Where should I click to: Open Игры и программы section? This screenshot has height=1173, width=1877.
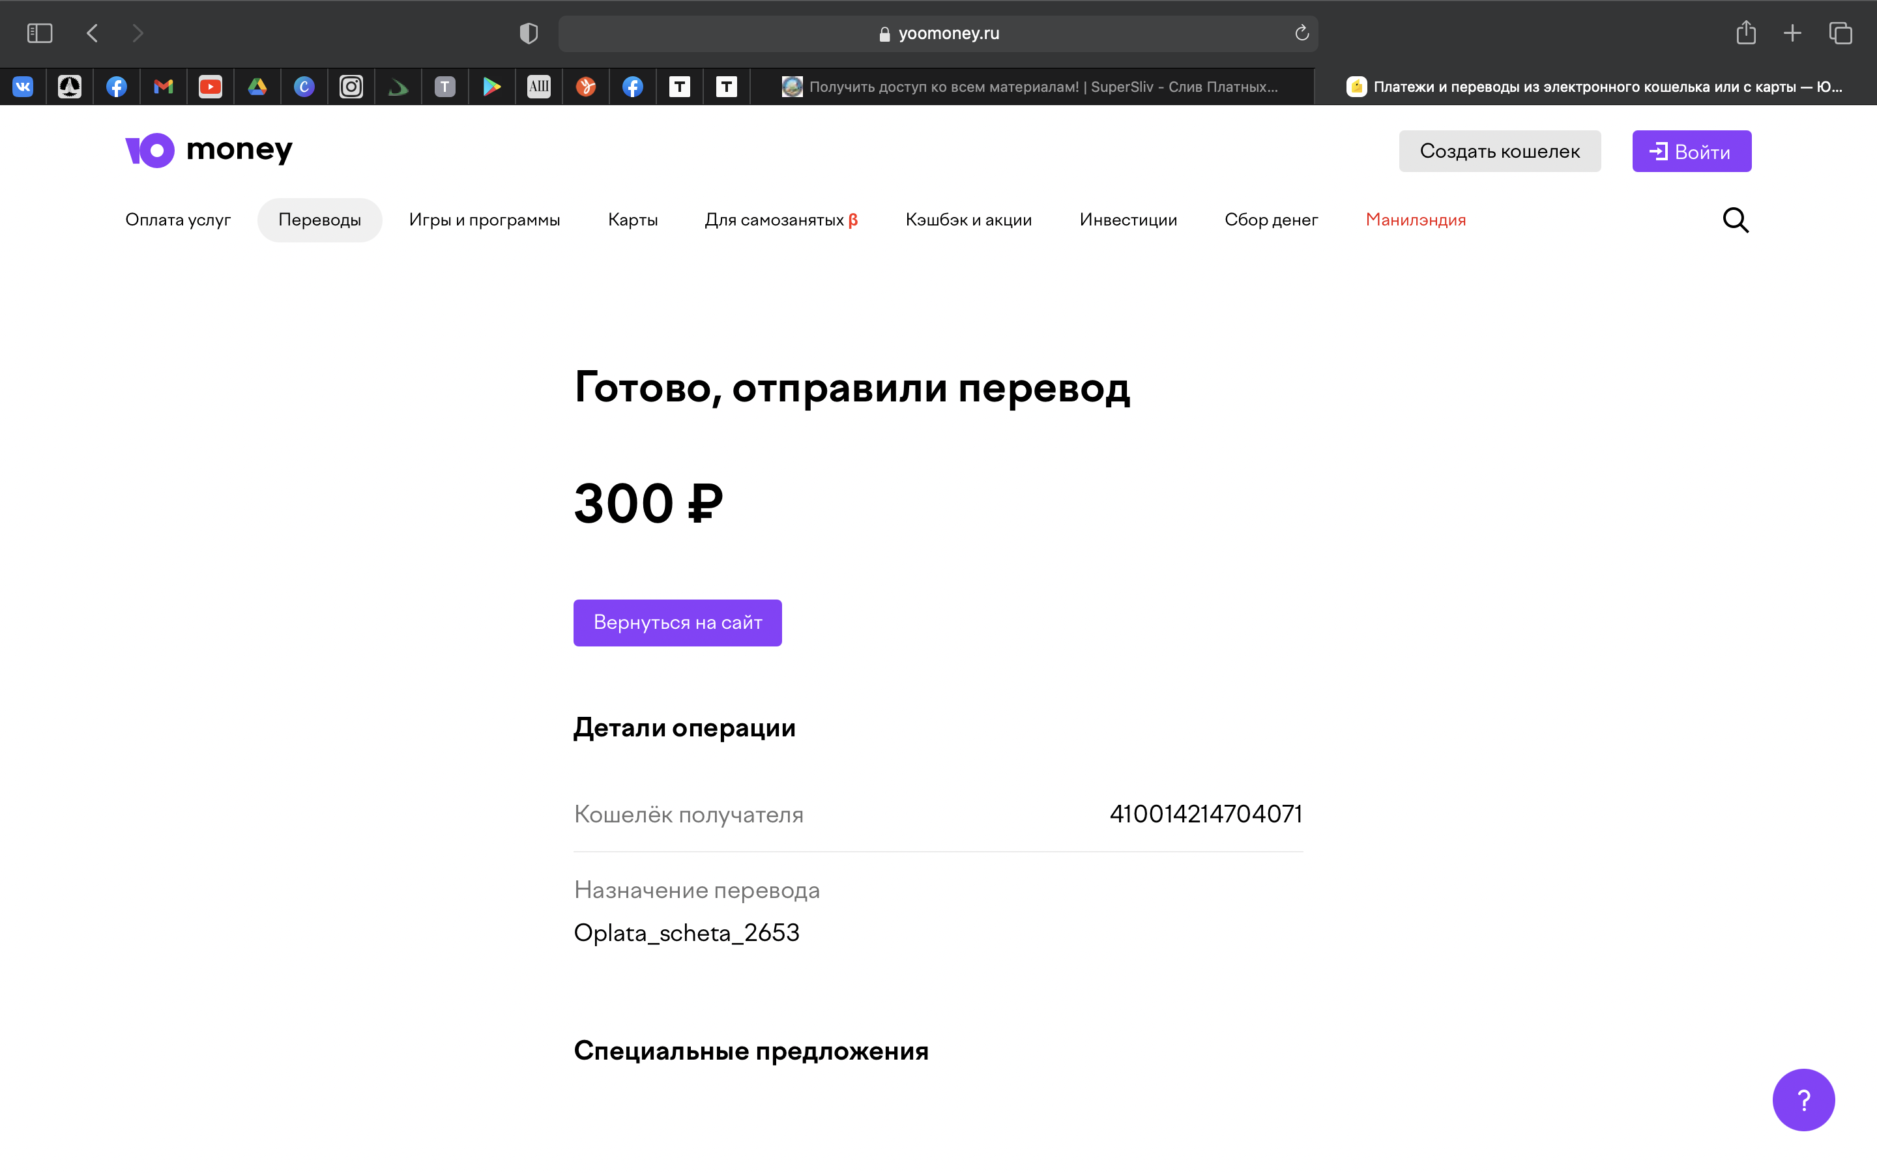click(x=485, y=220)
